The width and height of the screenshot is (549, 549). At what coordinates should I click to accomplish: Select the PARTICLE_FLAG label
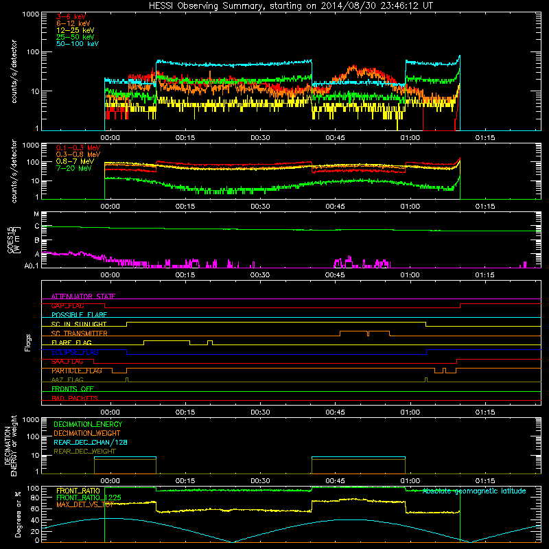click(x=77, y=371)
